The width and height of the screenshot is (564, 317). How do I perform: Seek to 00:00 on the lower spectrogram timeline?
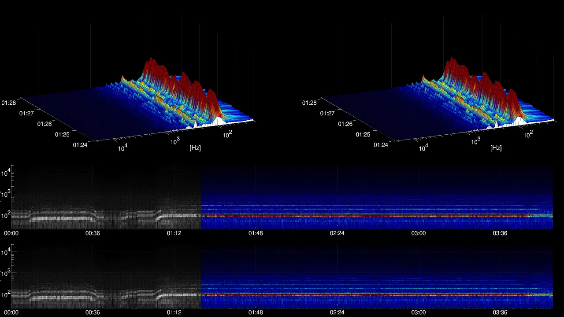(11, 312)
